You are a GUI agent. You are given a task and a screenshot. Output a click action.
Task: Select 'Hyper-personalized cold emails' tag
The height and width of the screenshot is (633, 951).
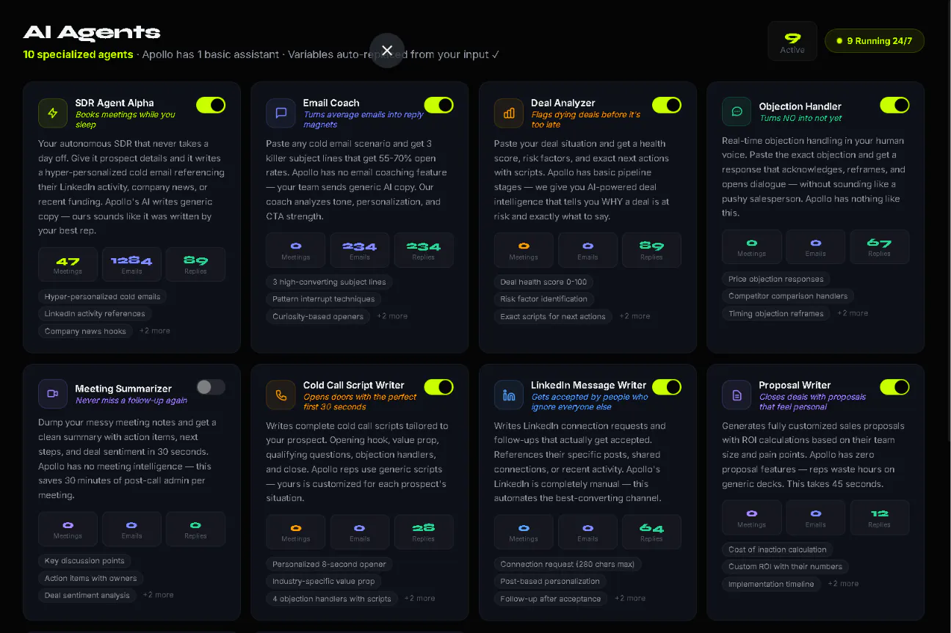pos(102,296)
